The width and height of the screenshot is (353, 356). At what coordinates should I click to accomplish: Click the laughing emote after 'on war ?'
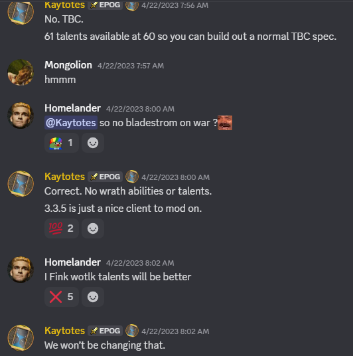(x=225, y=123)
